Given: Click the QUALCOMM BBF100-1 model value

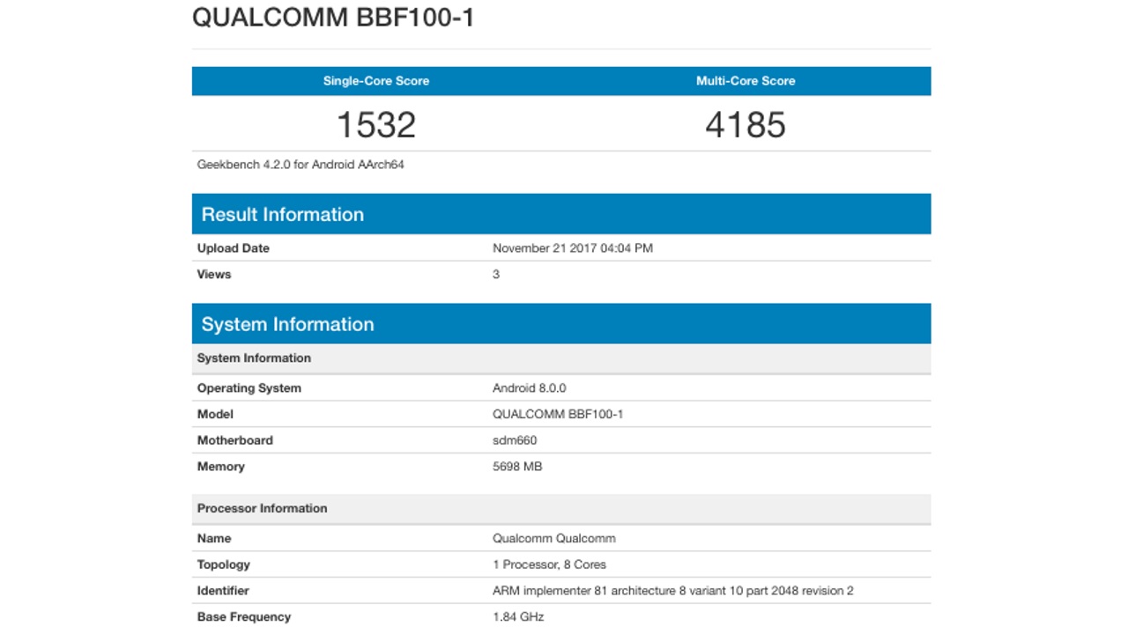Looking at the screenshot, I should click(558, 414).
